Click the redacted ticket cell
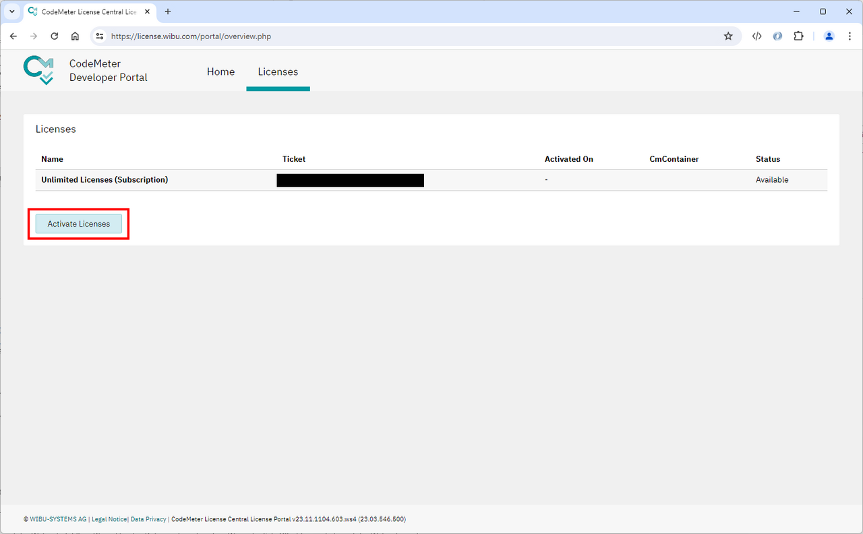Image resolution: width=863 pixels, height=534 pixels. 350,180
